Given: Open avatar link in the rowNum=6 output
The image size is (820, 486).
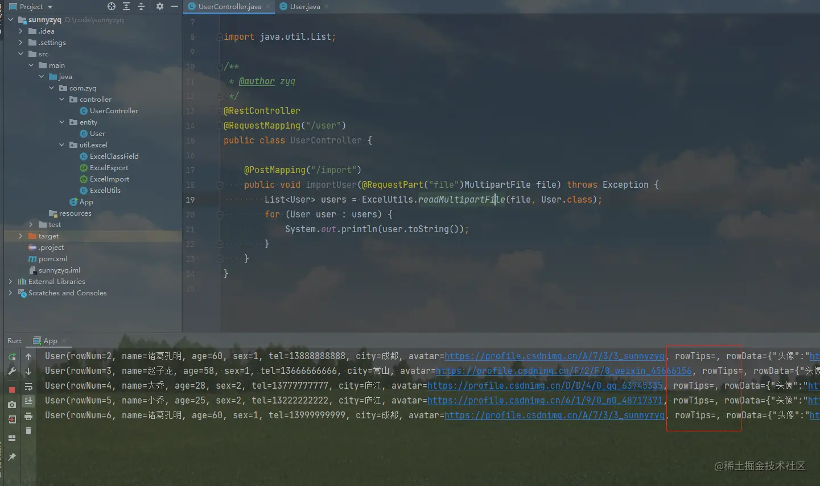Looking at the screenshot, I should click(554, 415).
